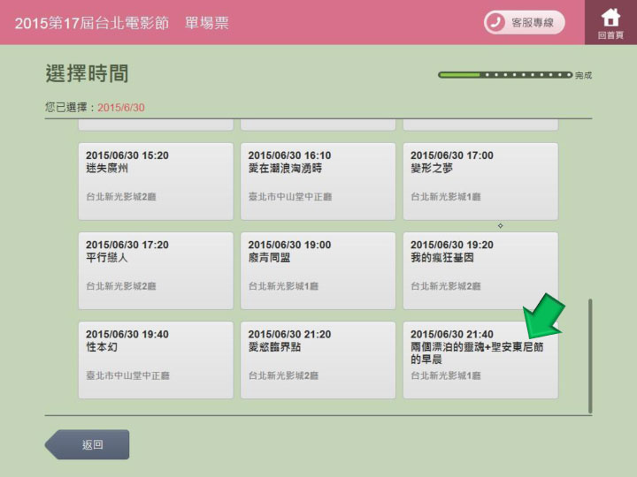This screenshot has height=477, width=637.
Task: Click the green step progress bar
Action: tap(505, 75)
